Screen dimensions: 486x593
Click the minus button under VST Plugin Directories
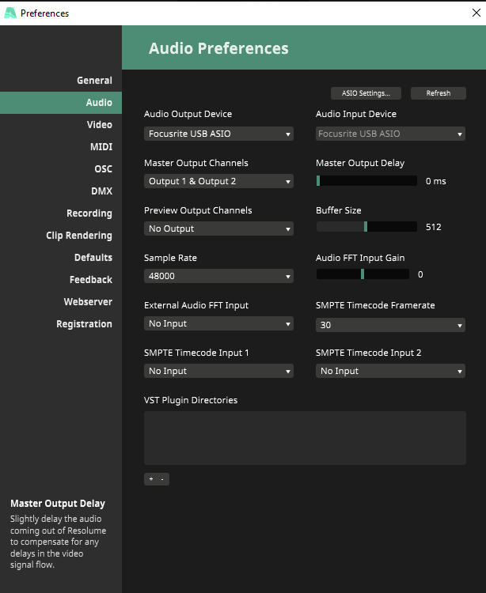click(162, 479)
